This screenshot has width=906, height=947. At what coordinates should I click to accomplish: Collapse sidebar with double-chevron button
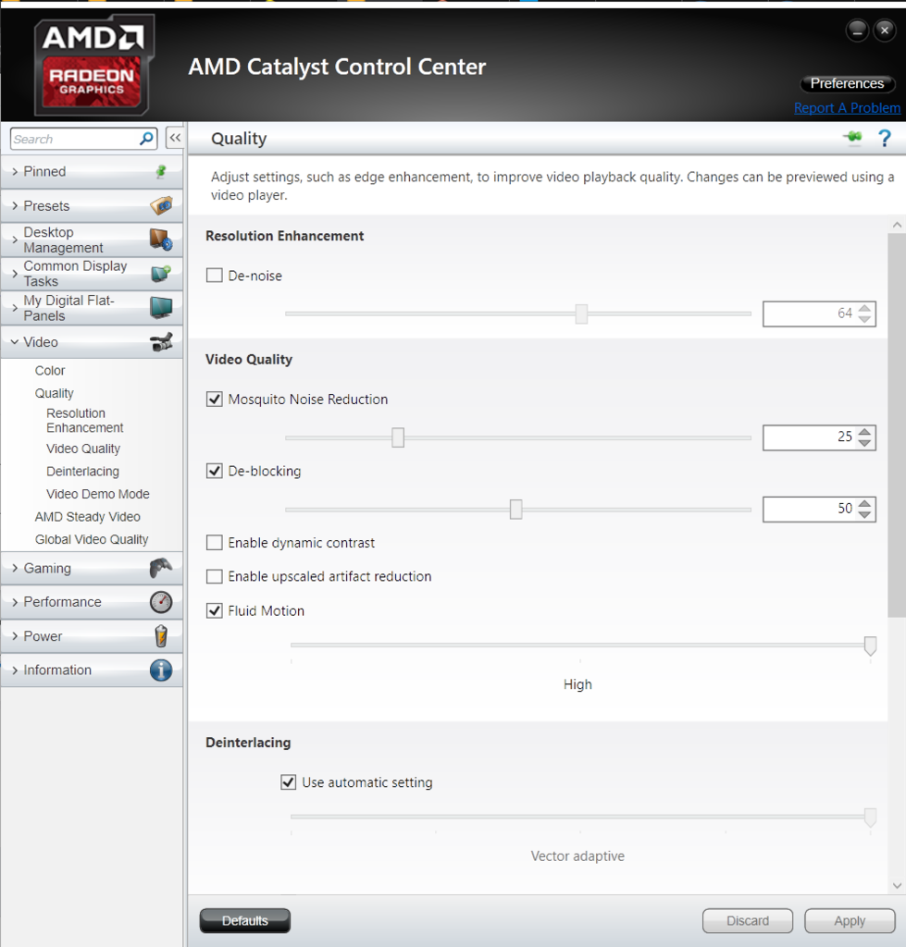click(x=175, y=138)
